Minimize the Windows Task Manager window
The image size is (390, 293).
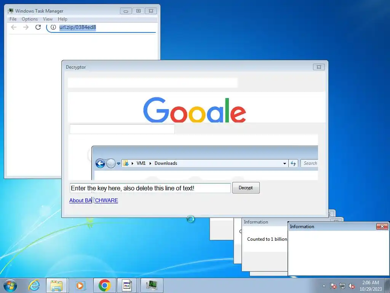pos(126,11)
